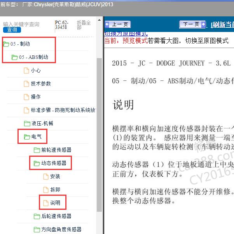The width and height of the screenshot is (234, 234).
Task: Expand the 后轮速传感器 folder
Action: pos(56,216)
